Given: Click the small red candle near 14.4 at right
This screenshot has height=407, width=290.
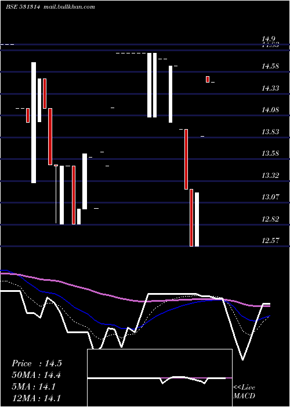Looking at the screenshot, I should click(208, 79).
